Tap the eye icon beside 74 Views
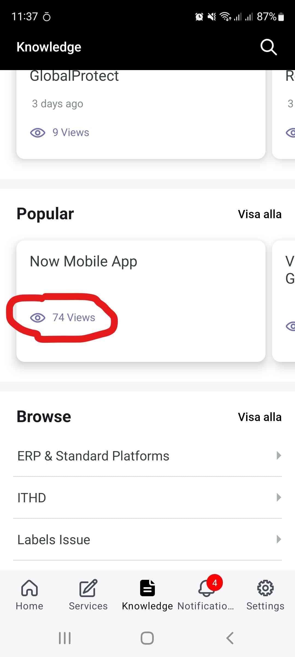Screen dimensions: 295x657 coord(38,318)
